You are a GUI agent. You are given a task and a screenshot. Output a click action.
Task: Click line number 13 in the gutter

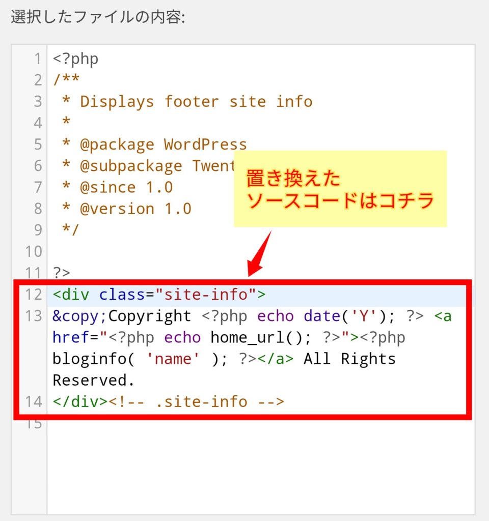(34, 316)
